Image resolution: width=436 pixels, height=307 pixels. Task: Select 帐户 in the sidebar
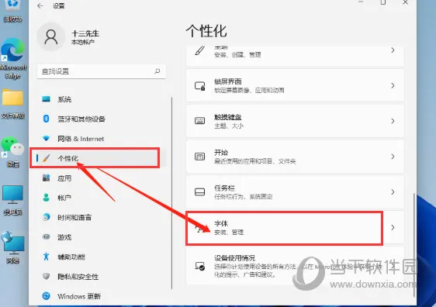(101, 198)
